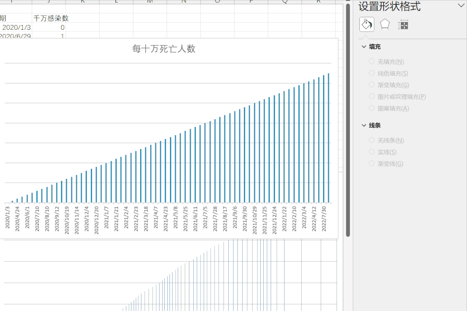The image size is (467, 311).
Task: Select the 图案填充(A) radio option
Action: 371,108
